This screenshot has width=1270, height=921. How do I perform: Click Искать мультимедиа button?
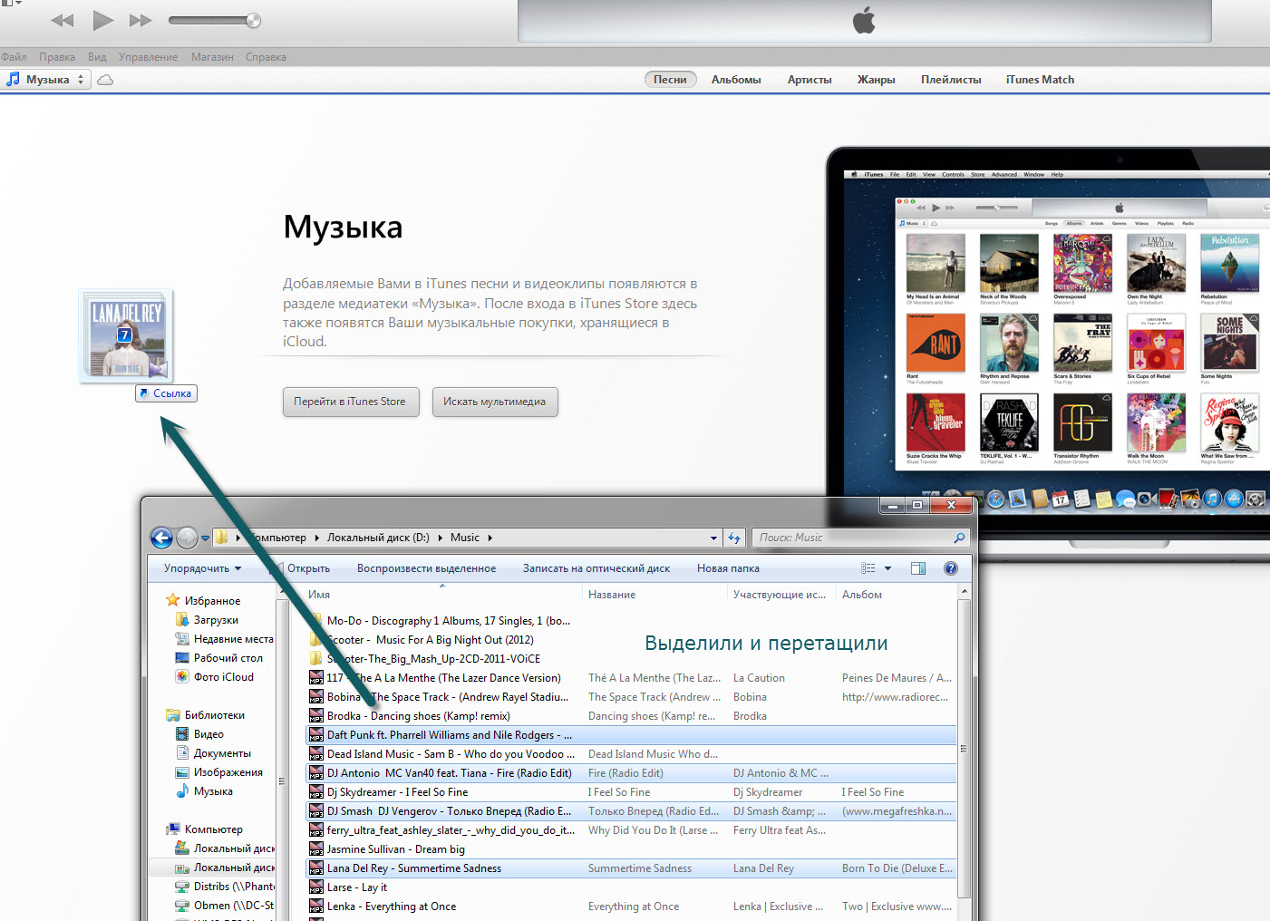495,402
